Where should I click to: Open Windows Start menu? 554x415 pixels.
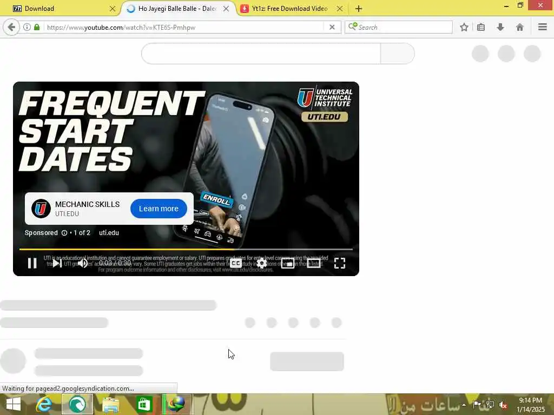[14, 404]
